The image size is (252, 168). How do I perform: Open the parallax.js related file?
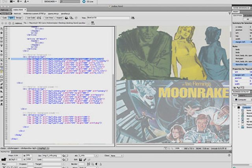[65, 14]
